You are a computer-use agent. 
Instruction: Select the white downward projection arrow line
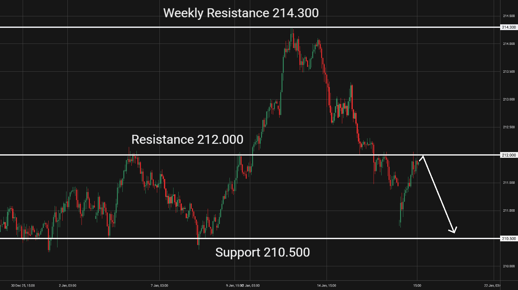[x=438, y=192]
